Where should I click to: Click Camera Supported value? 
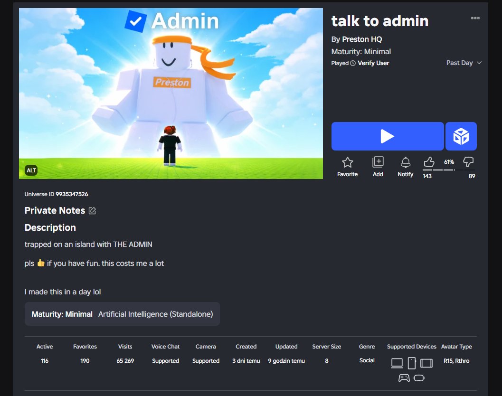point(206,361)
